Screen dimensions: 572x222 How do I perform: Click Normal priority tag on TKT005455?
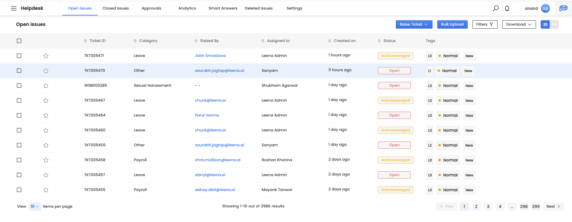(448, 190)
